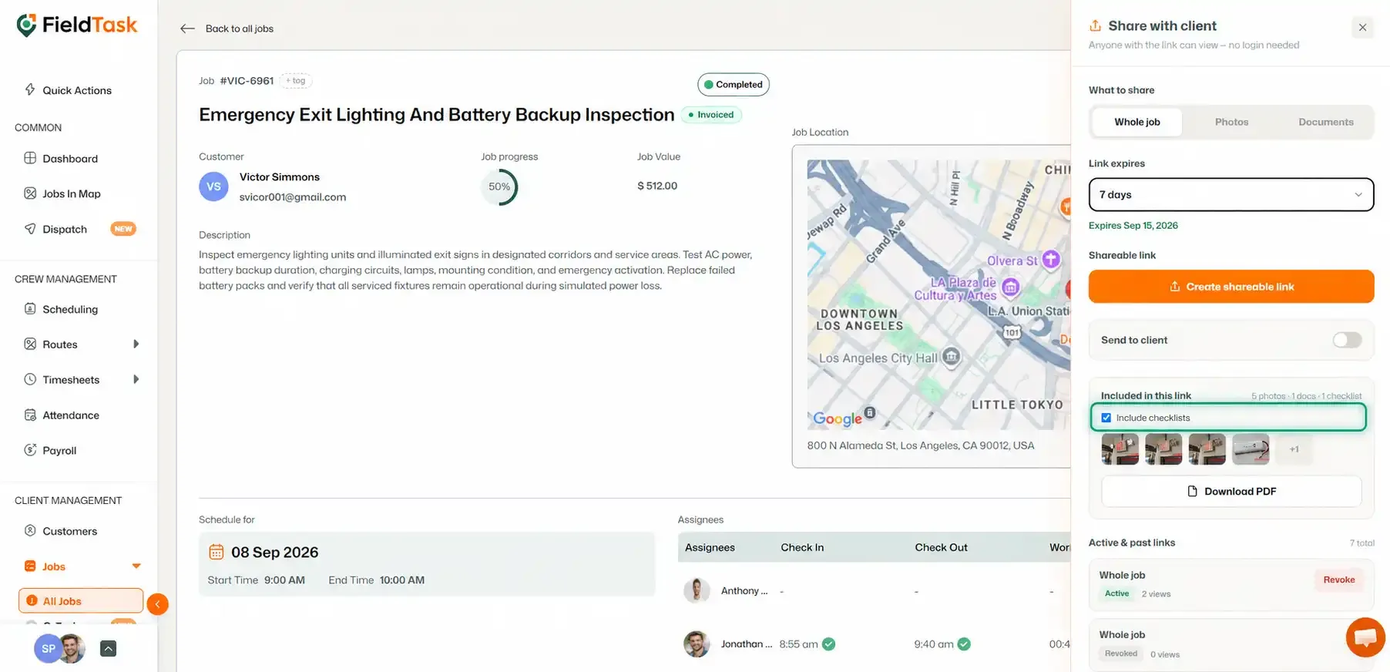Uncheck the Include checklists checkbox
Screen dimensions: 1390x672
click(x=1106, y=418)
